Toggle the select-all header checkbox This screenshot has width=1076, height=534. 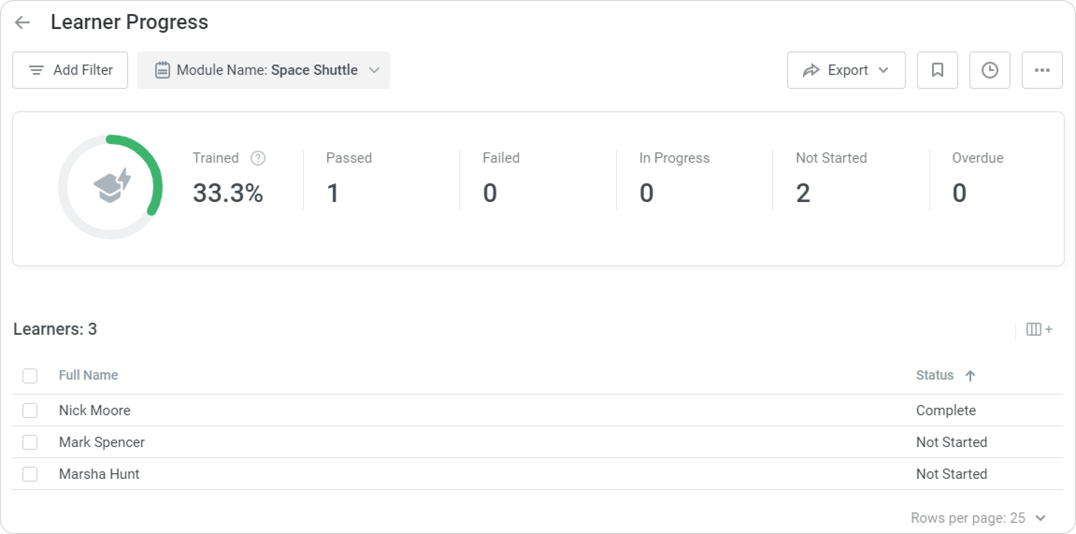point(30,375)
